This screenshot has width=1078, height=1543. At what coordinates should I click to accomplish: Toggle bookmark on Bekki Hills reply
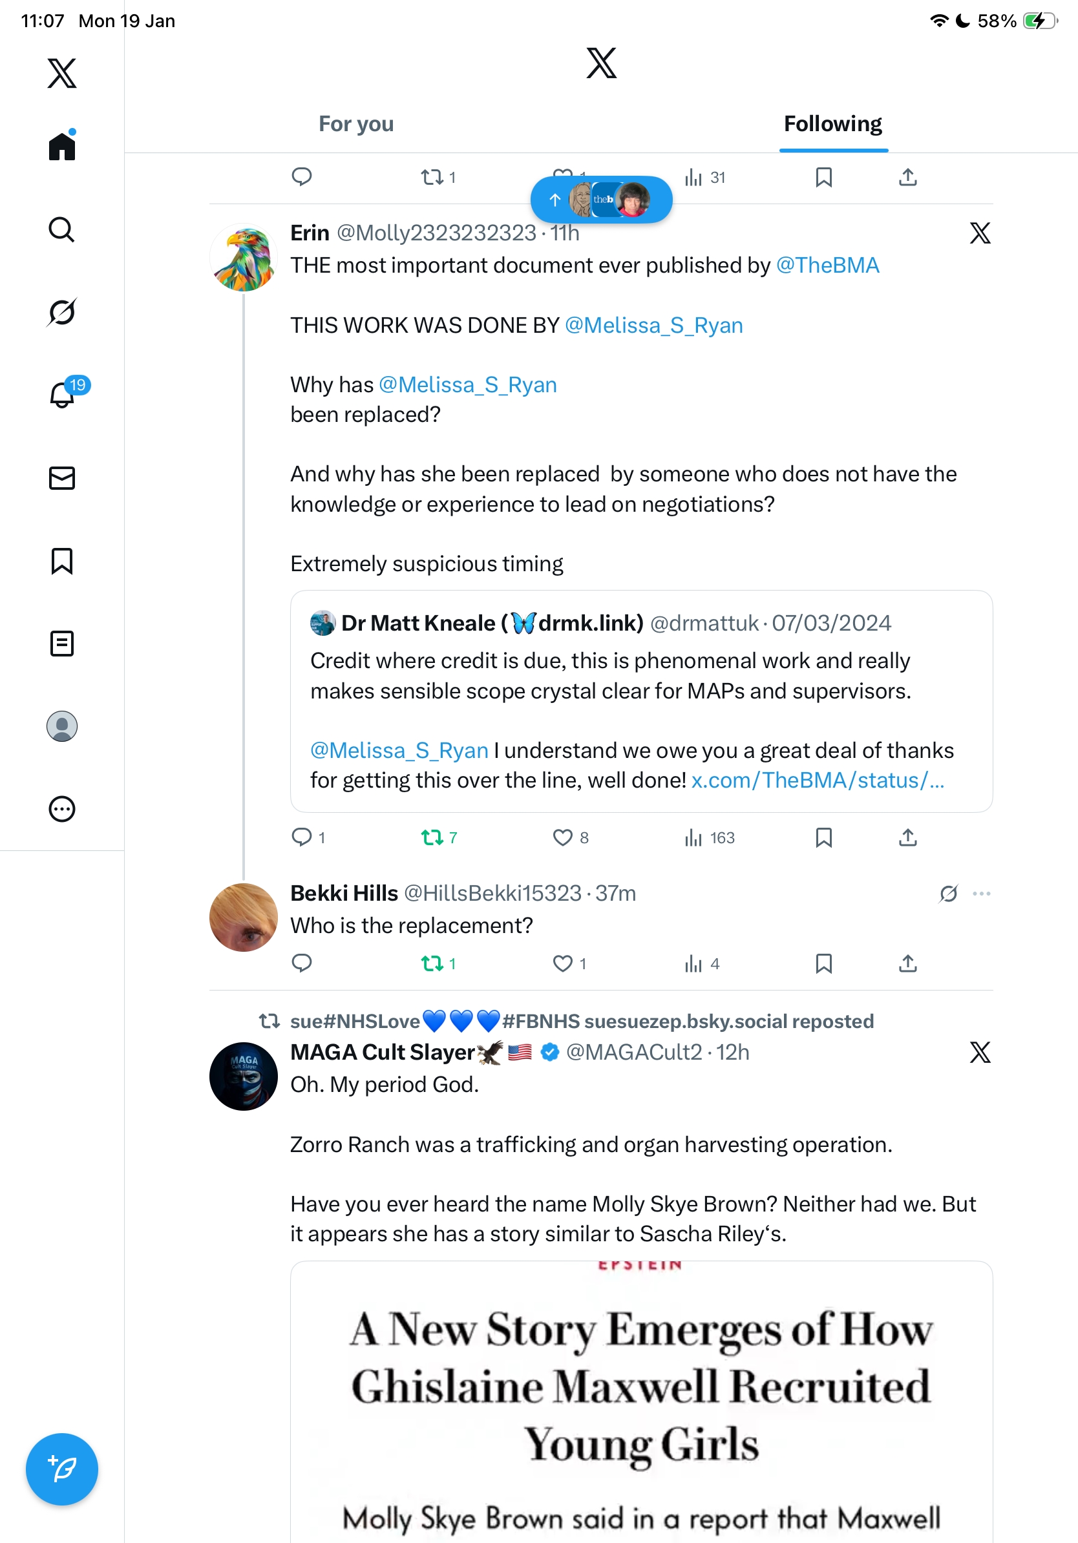(823, 963)
